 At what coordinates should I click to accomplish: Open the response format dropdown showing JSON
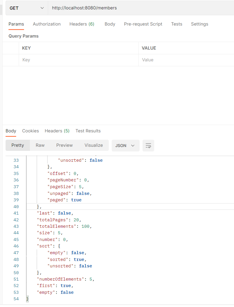click(126, 146)
